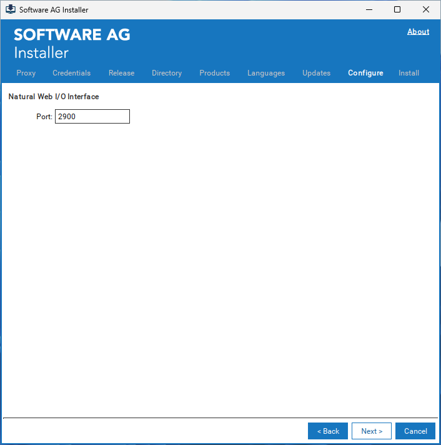Click the < Back button
This screenshot has width=441, height=445.
(x=328, y=431)
